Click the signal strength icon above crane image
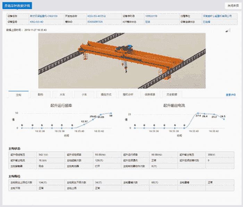243x207 pixels. point(228,30)
